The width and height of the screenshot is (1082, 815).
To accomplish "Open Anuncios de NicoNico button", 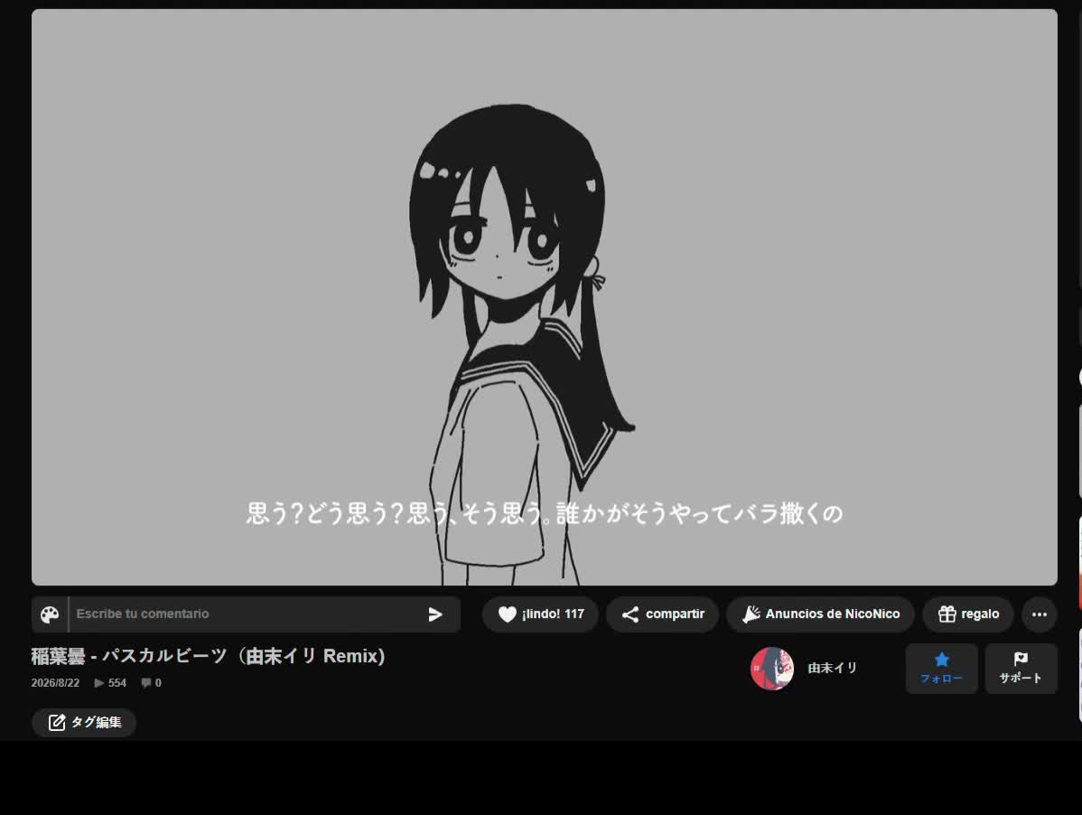I will point(820,614).
